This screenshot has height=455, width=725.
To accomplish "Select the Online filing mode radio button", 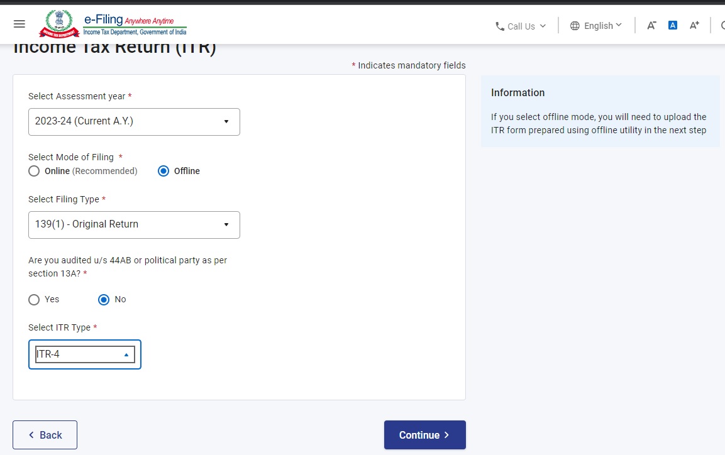I will coord(34,171).
